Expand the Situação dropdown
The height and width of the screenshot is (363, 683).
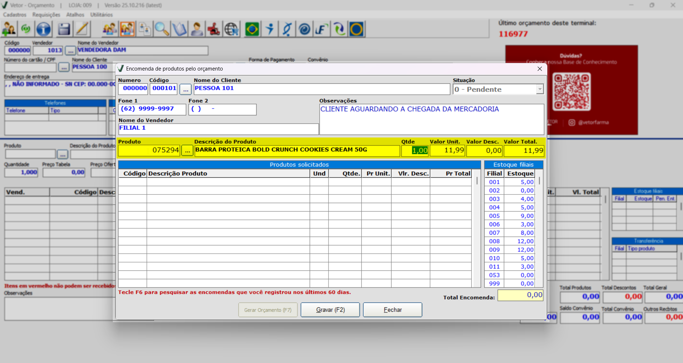pyautogui.click(x=540, y=89)
